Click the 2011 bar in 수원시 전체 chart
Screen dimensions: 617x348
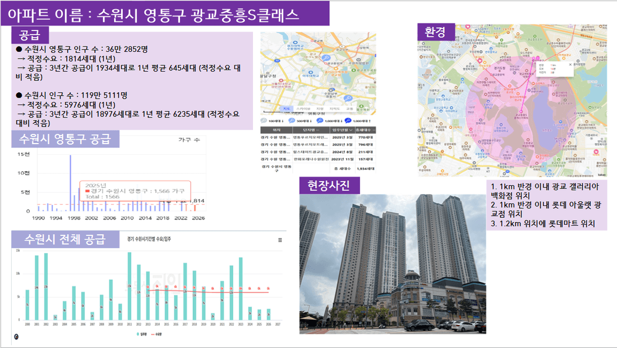click(x=130, y=286)
